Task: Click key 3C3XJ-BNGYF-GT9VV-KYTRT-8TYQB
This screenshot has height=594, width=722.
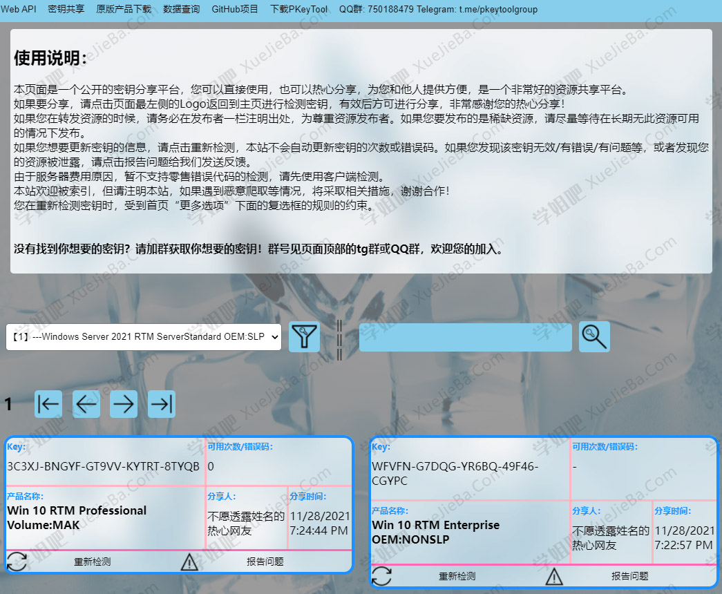Action: click(104, 466)
